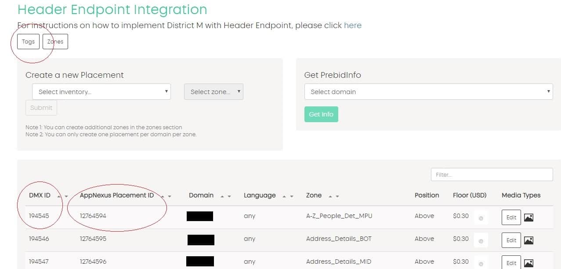This screenshot has height=269, width=561.
Task: Edit the A-Z_People_Det_MPU placement
Action: [x=511, y=217]
